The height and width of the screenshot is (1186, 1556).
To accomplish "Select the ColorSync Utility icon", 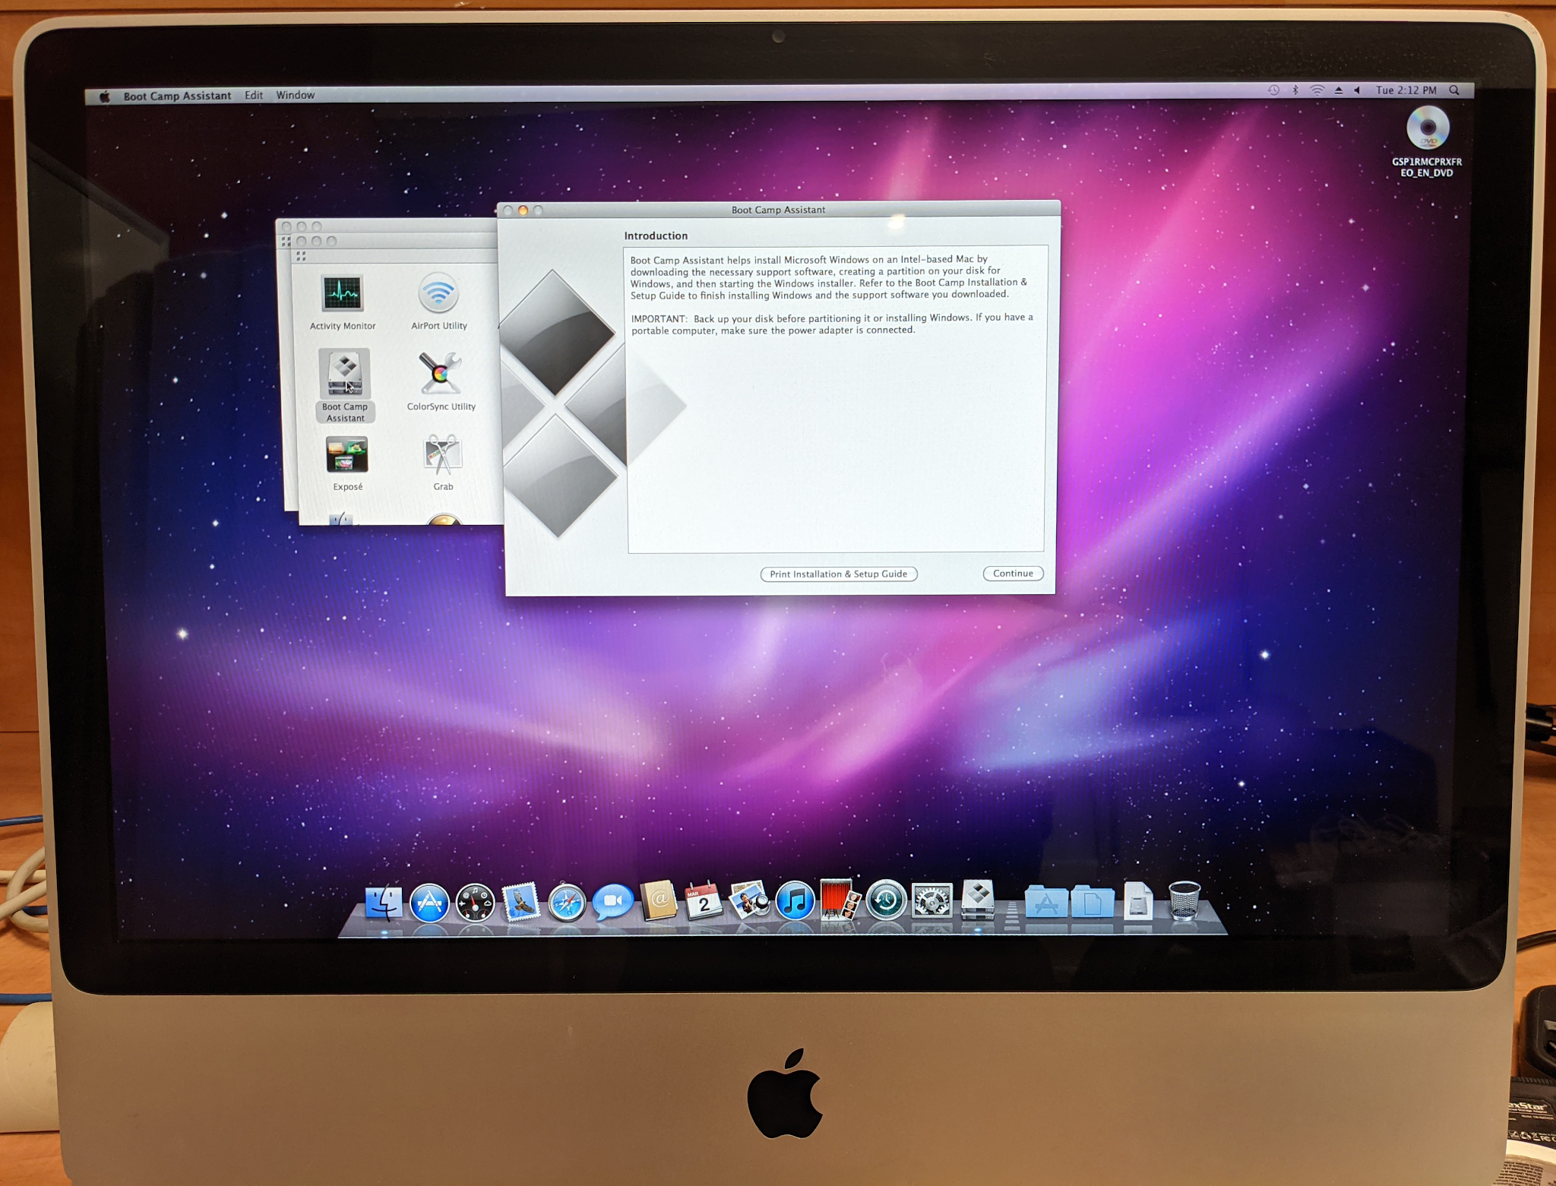I will click(440, 373).
